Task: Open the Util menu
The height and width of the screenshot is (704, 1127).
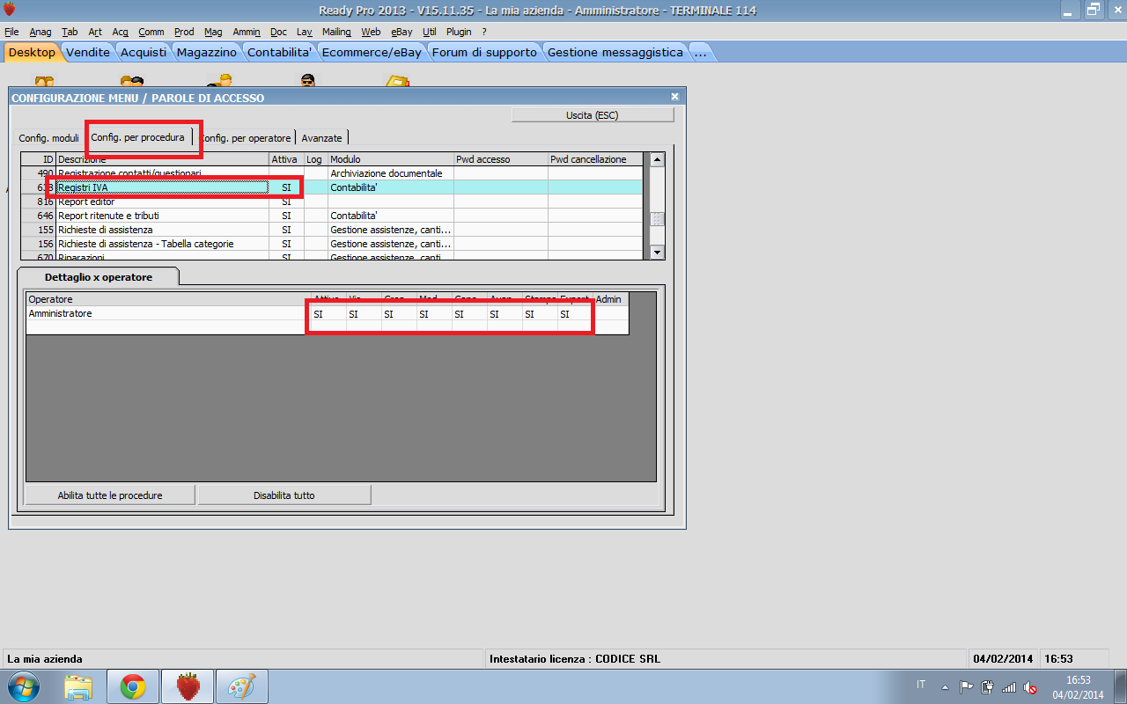Action: click(429, 32)
